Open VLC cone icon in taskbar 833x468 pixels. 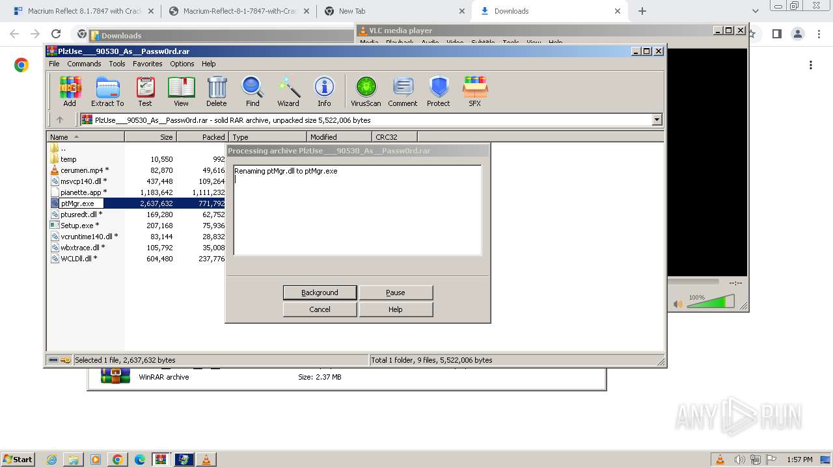tap(206, 460)
